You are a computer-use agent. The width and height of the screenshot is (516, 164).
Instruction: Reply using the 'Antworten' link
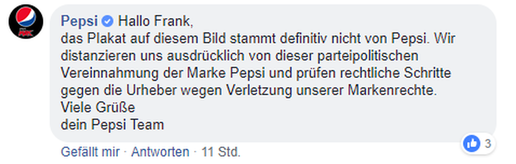(x=160, y=152)
